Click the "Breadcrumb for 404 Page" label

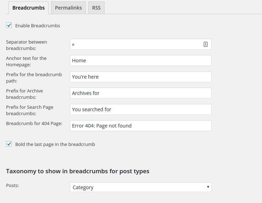pyautogui.click(x=34, y=123)
